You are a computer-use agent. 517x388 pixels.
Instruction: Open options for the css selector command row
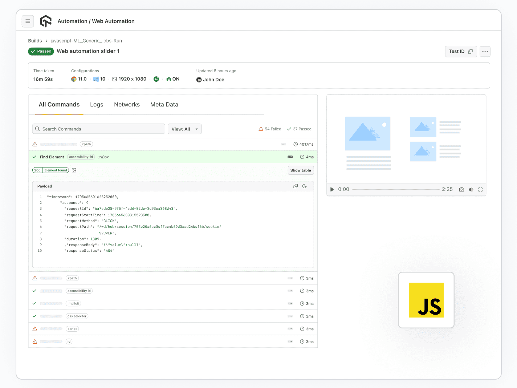point(290,316)
